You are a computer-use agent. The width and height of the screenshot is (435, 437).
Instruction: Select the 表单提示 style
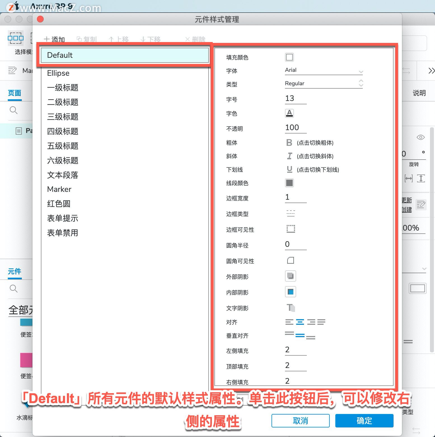tap(125, 218)
